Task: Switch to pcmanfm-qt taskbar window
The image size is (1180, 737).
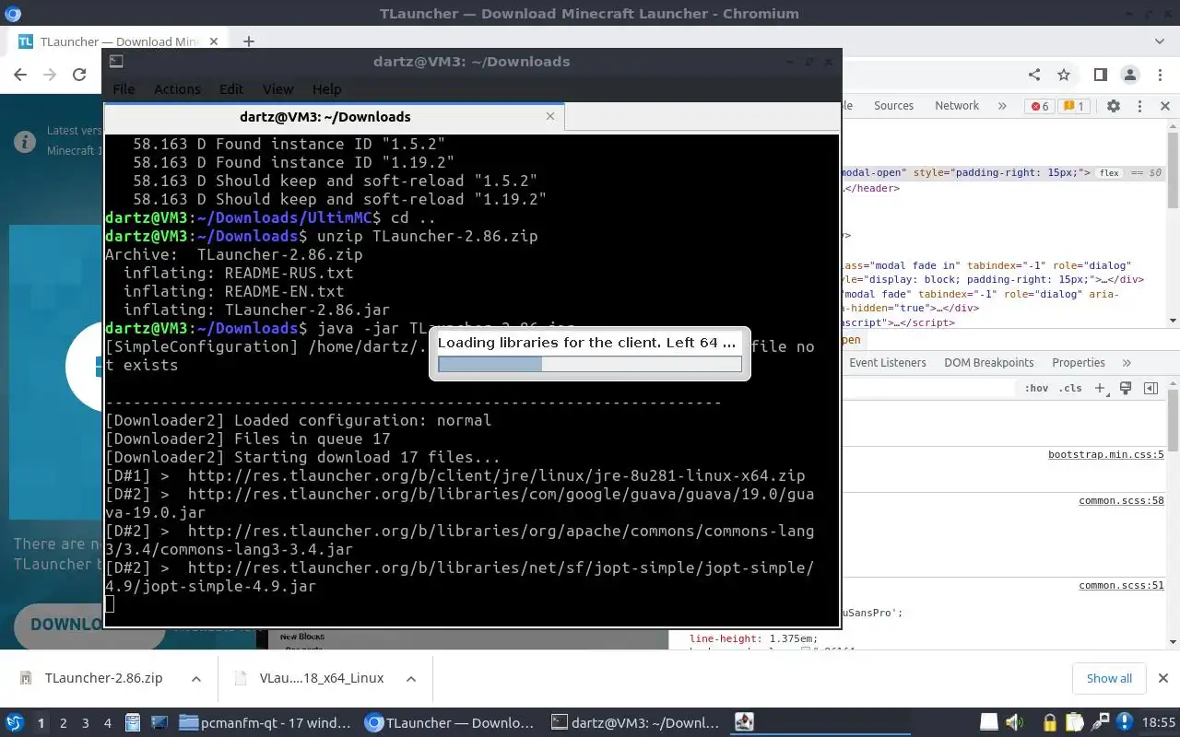Action: tap(266, 723)
